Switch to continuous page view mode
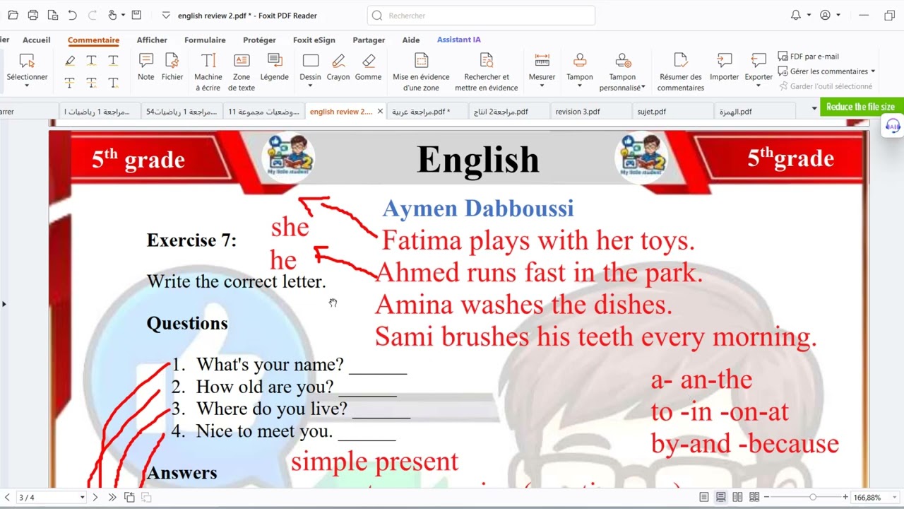This screenshot has height=509, width=904. pos(721,498)
